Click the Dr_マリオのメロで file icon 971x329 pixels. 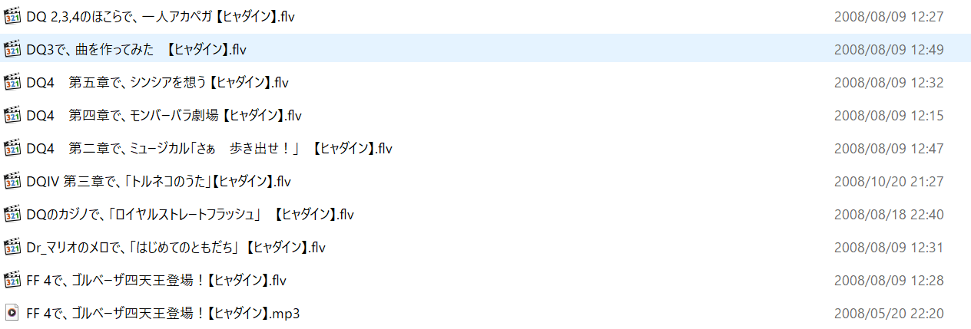12,247
